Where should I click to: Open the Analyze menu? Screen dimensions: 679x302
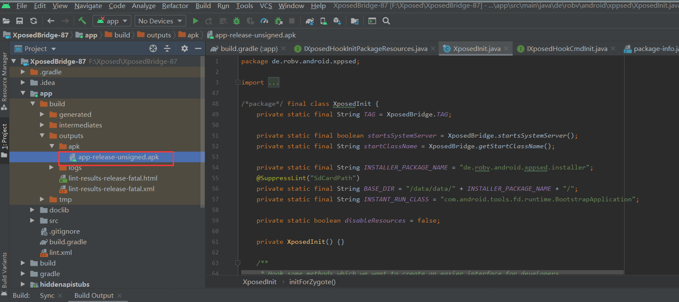(x=143, y=6)
